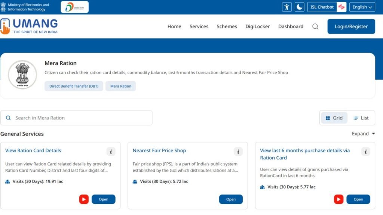Click the Login/Register button

click(x=351, y=27)
